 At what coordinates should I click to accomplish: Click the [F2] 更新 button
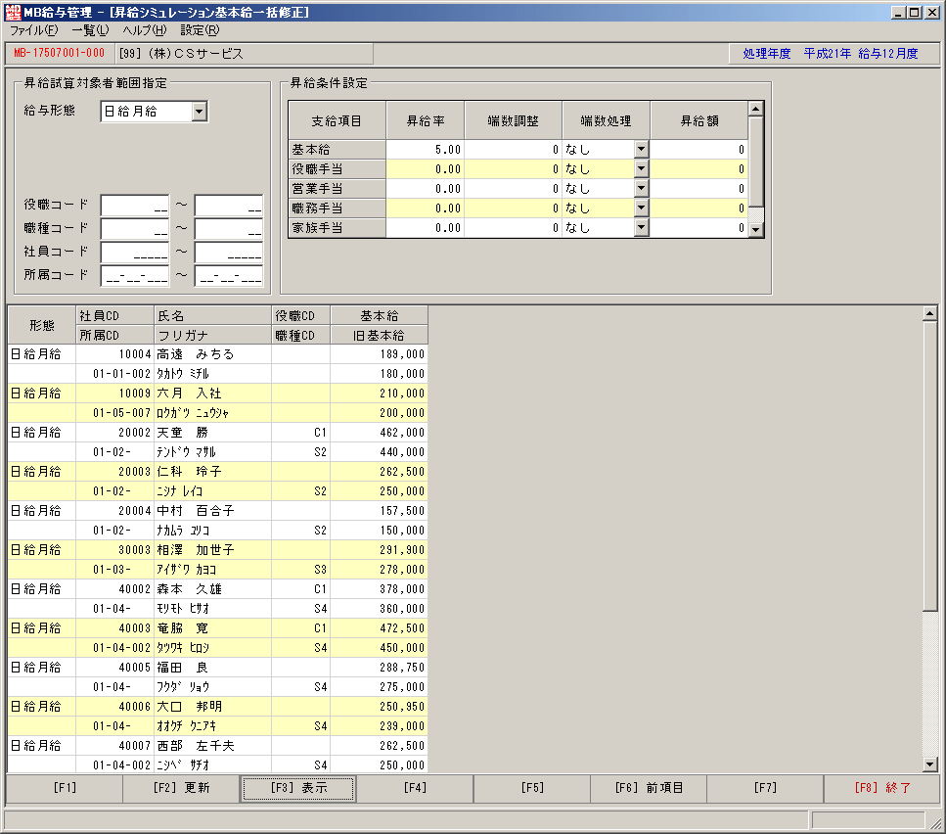181,788
